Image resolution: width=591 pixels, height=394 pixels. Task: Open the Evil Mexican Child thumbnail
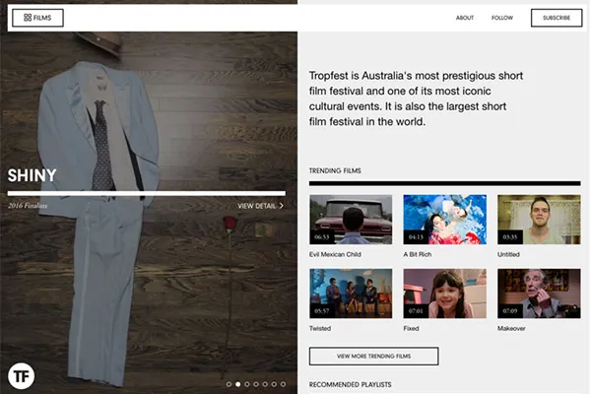click(351, 219)
